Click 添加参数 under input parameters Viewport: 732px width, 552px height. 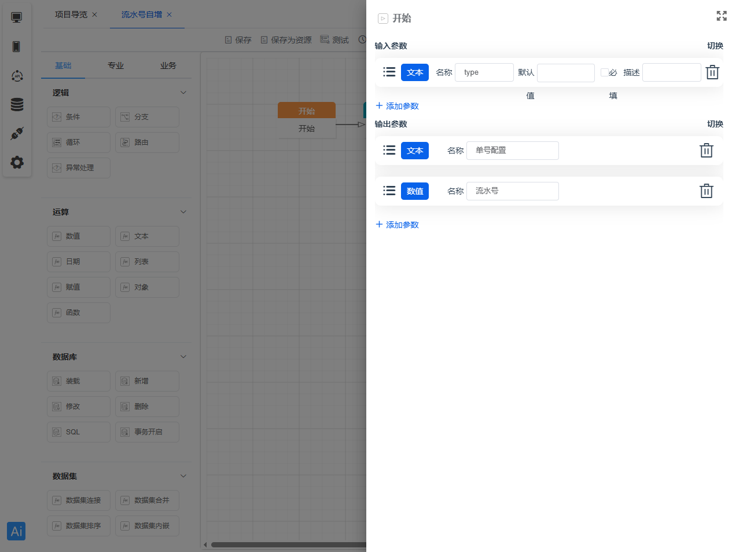[398, 106]
